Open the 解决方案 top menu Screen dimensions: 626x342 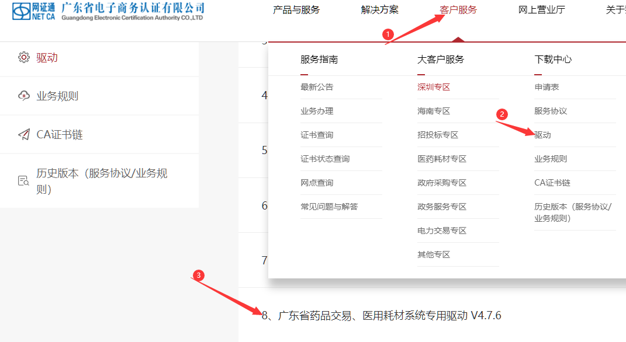pyautogui.click(x=379, y=10)
